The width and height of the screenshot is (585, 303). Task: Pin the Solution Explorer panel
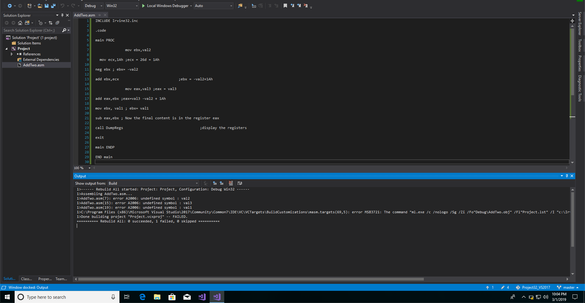click(62, 15)
